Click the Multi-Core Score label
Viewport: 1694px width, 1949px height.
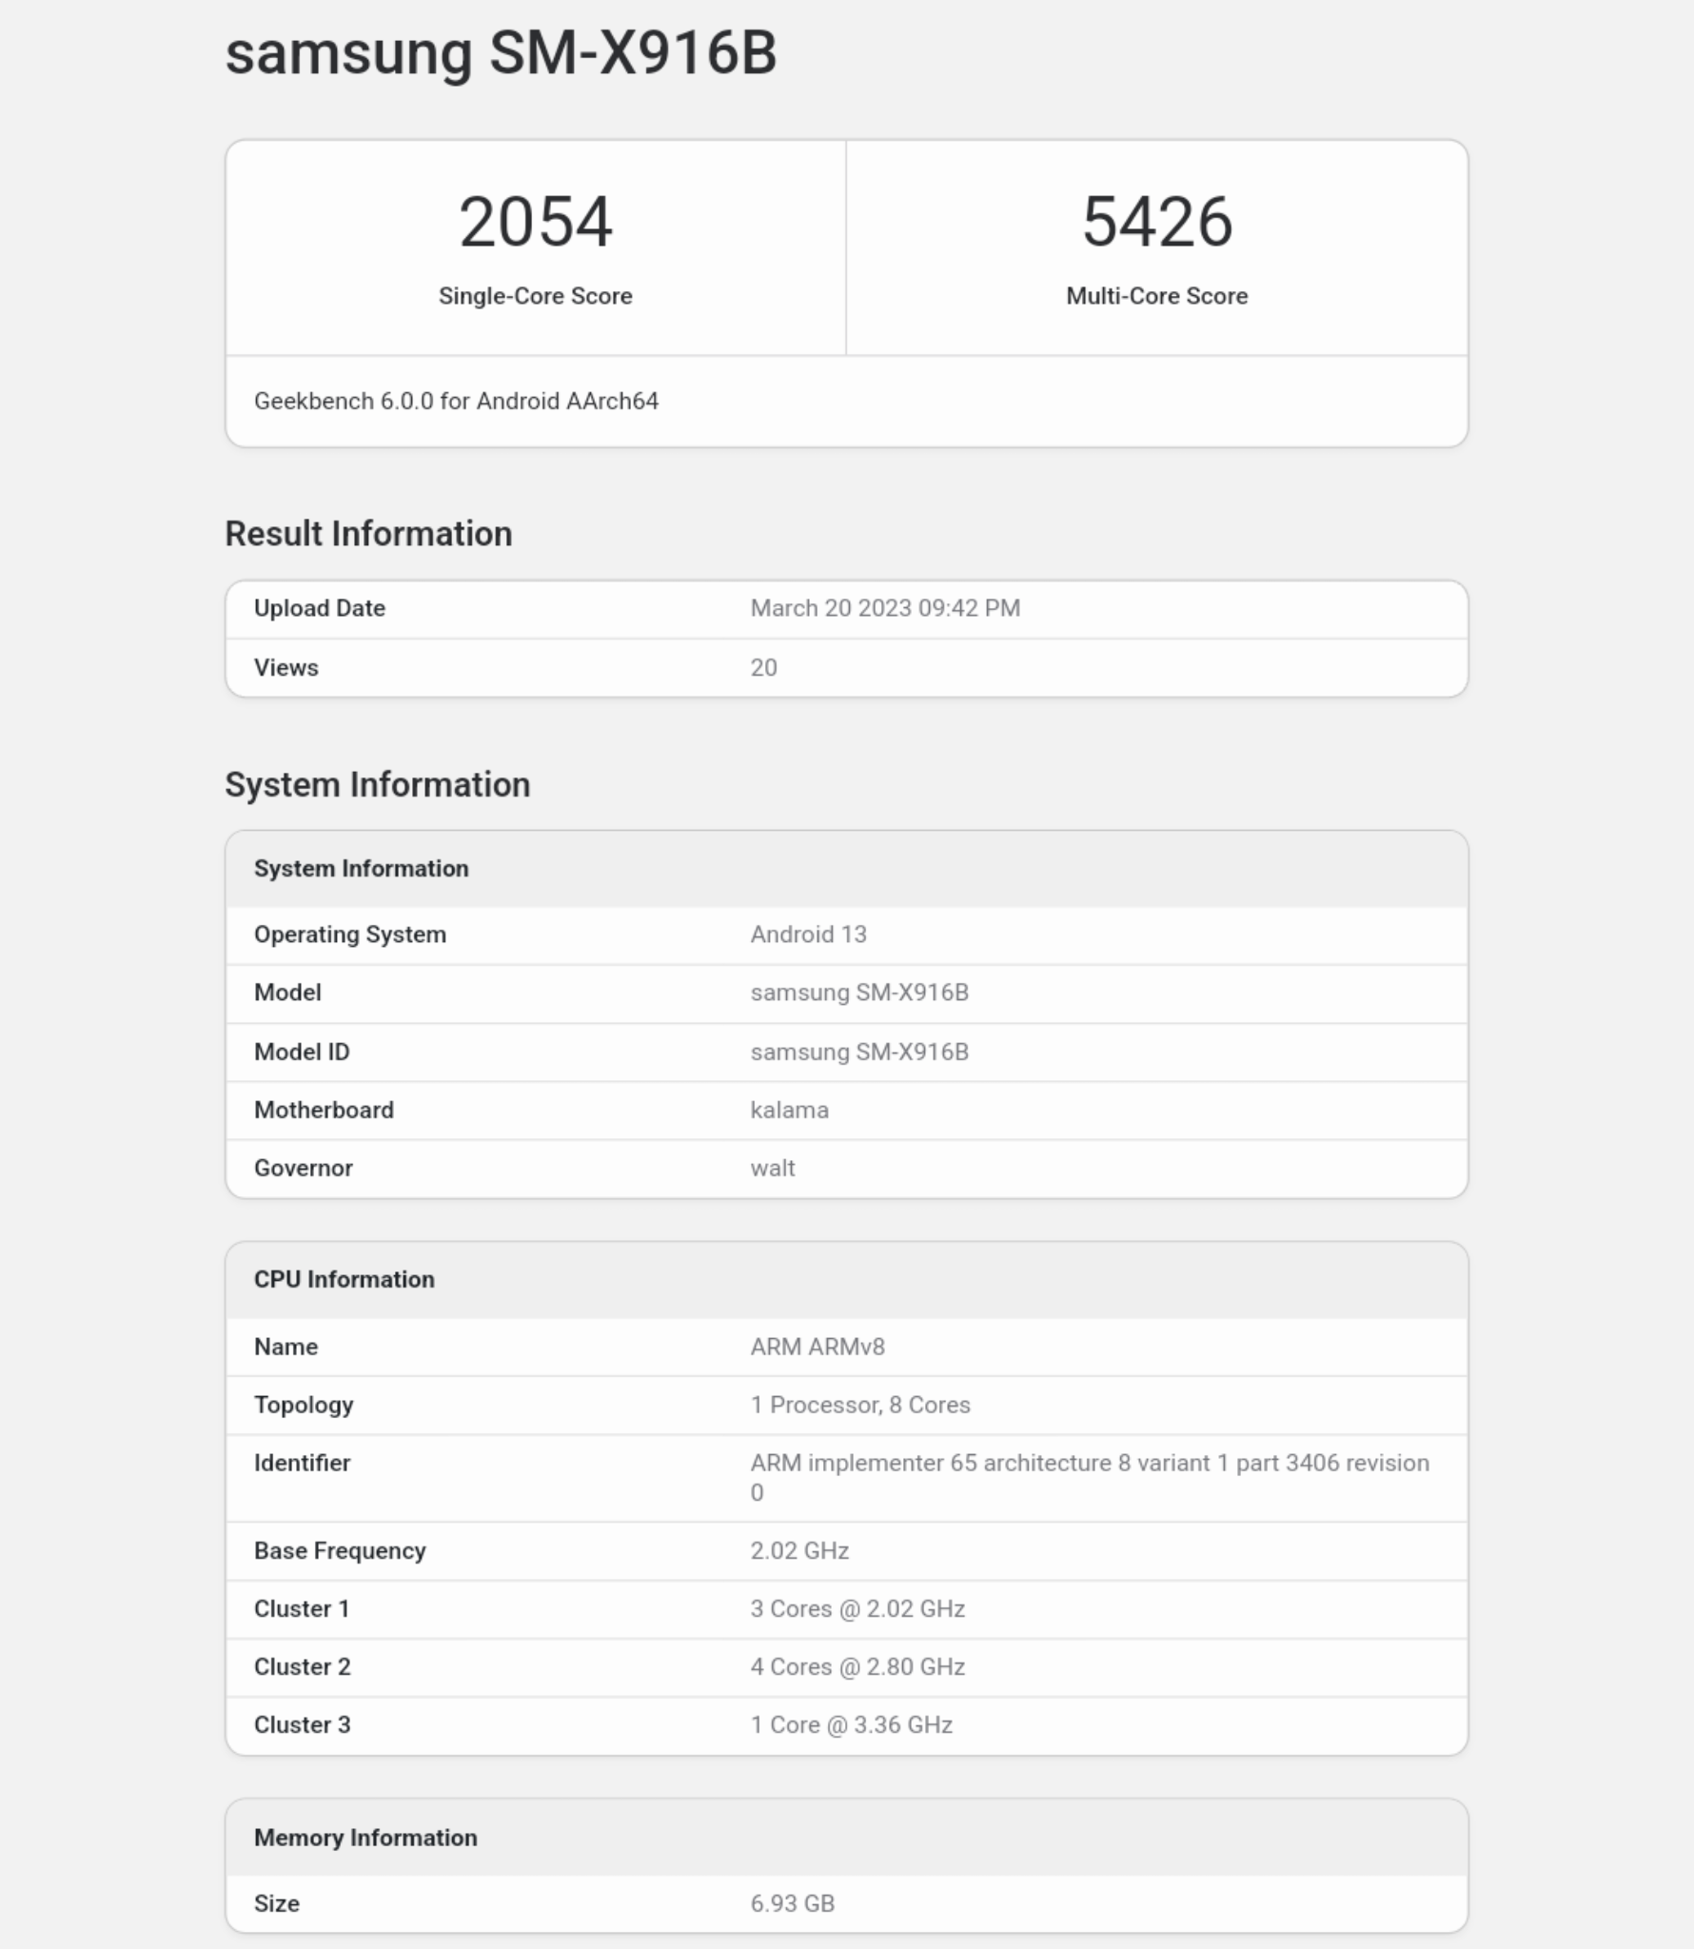(1157, 296)
